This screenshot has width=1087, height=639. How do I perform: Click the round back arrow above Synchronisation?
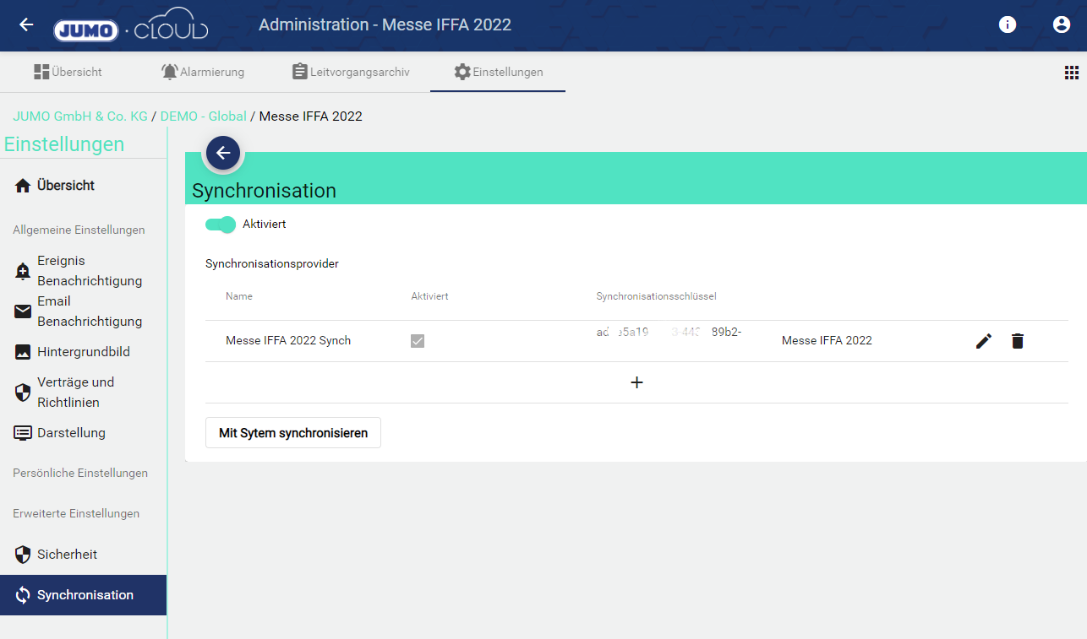click(x=222, y=153)
